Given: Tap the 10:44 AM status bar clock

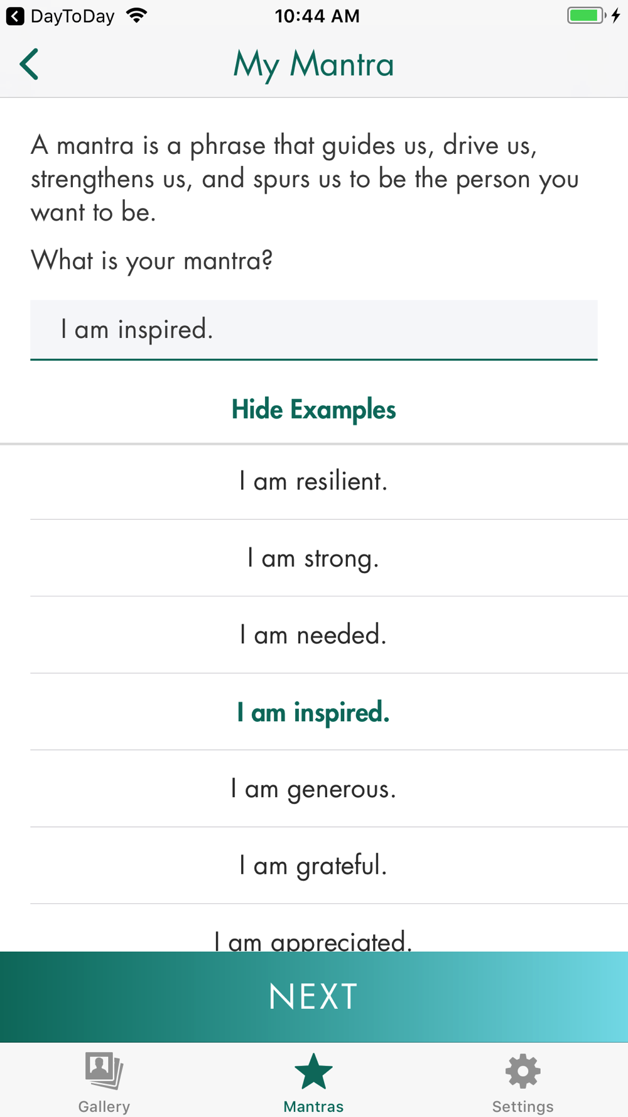Looking at the screenshot, I should pyautogui.click(x=317, y=16).
